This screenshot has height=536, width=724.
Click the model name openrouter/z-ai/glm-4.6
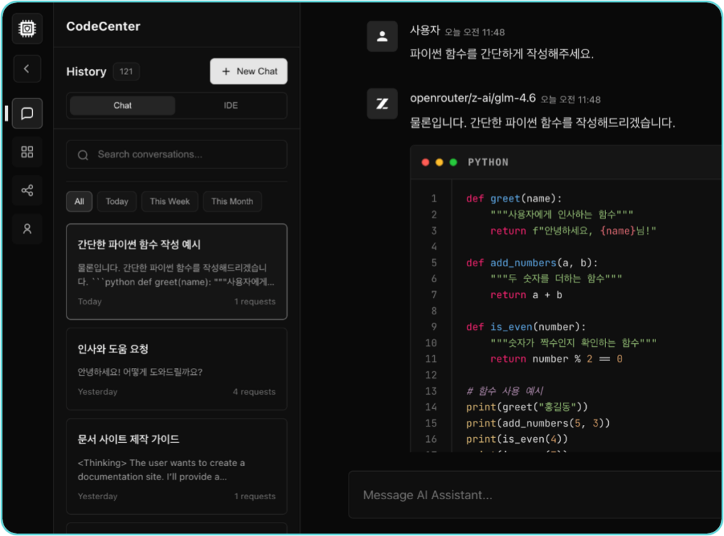pyautogui.click(x=473, y=98)
